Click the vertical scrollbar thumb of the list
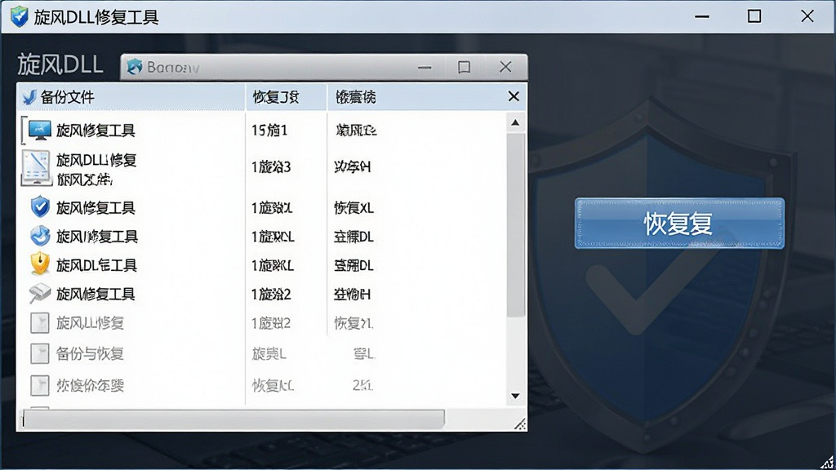The height and width of the screenshot is (470, 836). coord(516,224)
